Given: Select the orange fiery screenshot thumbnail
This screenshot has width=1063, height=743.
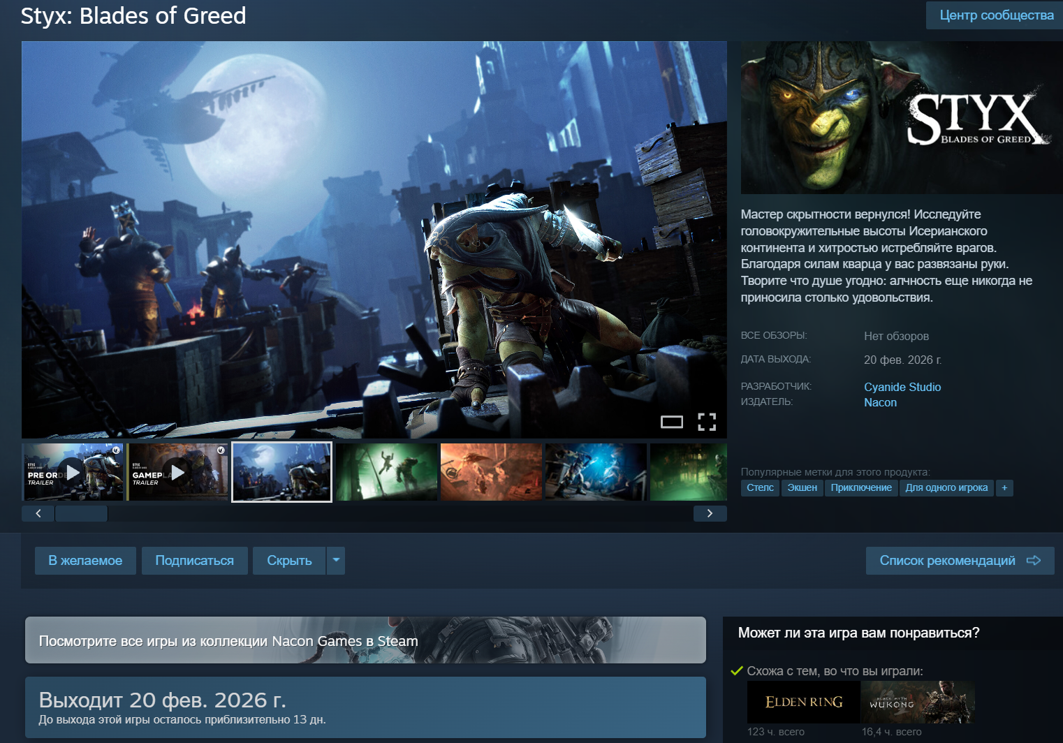Looking at the screenshot, I should (492, 472).
